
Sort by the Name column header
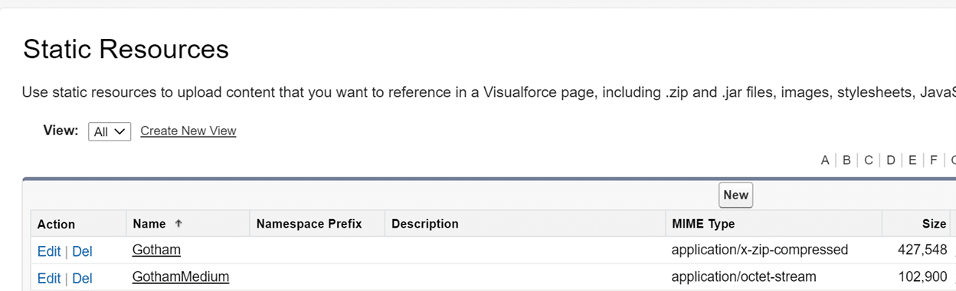click(149, 224)
